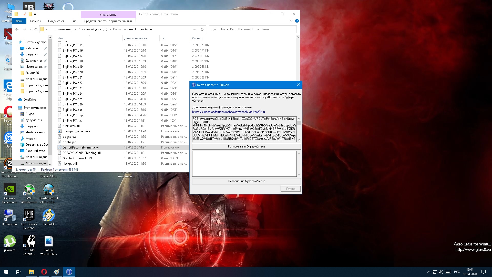Open The Elder Scrolls desktop shortcut
Image resolution: width=492 pixels, height=277 pixels.
pyautogui.click(x=29, y=245)
